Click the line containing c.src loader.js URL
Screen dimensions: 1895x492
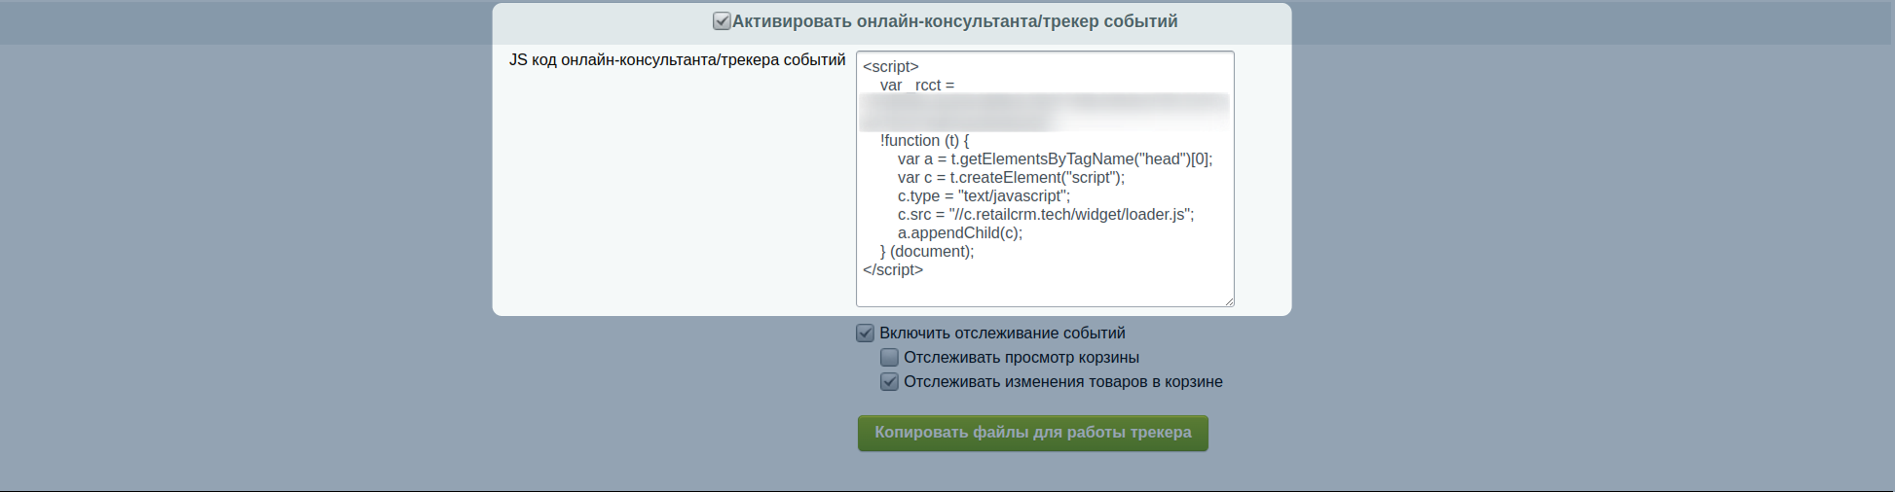(x=1046, y=215)
